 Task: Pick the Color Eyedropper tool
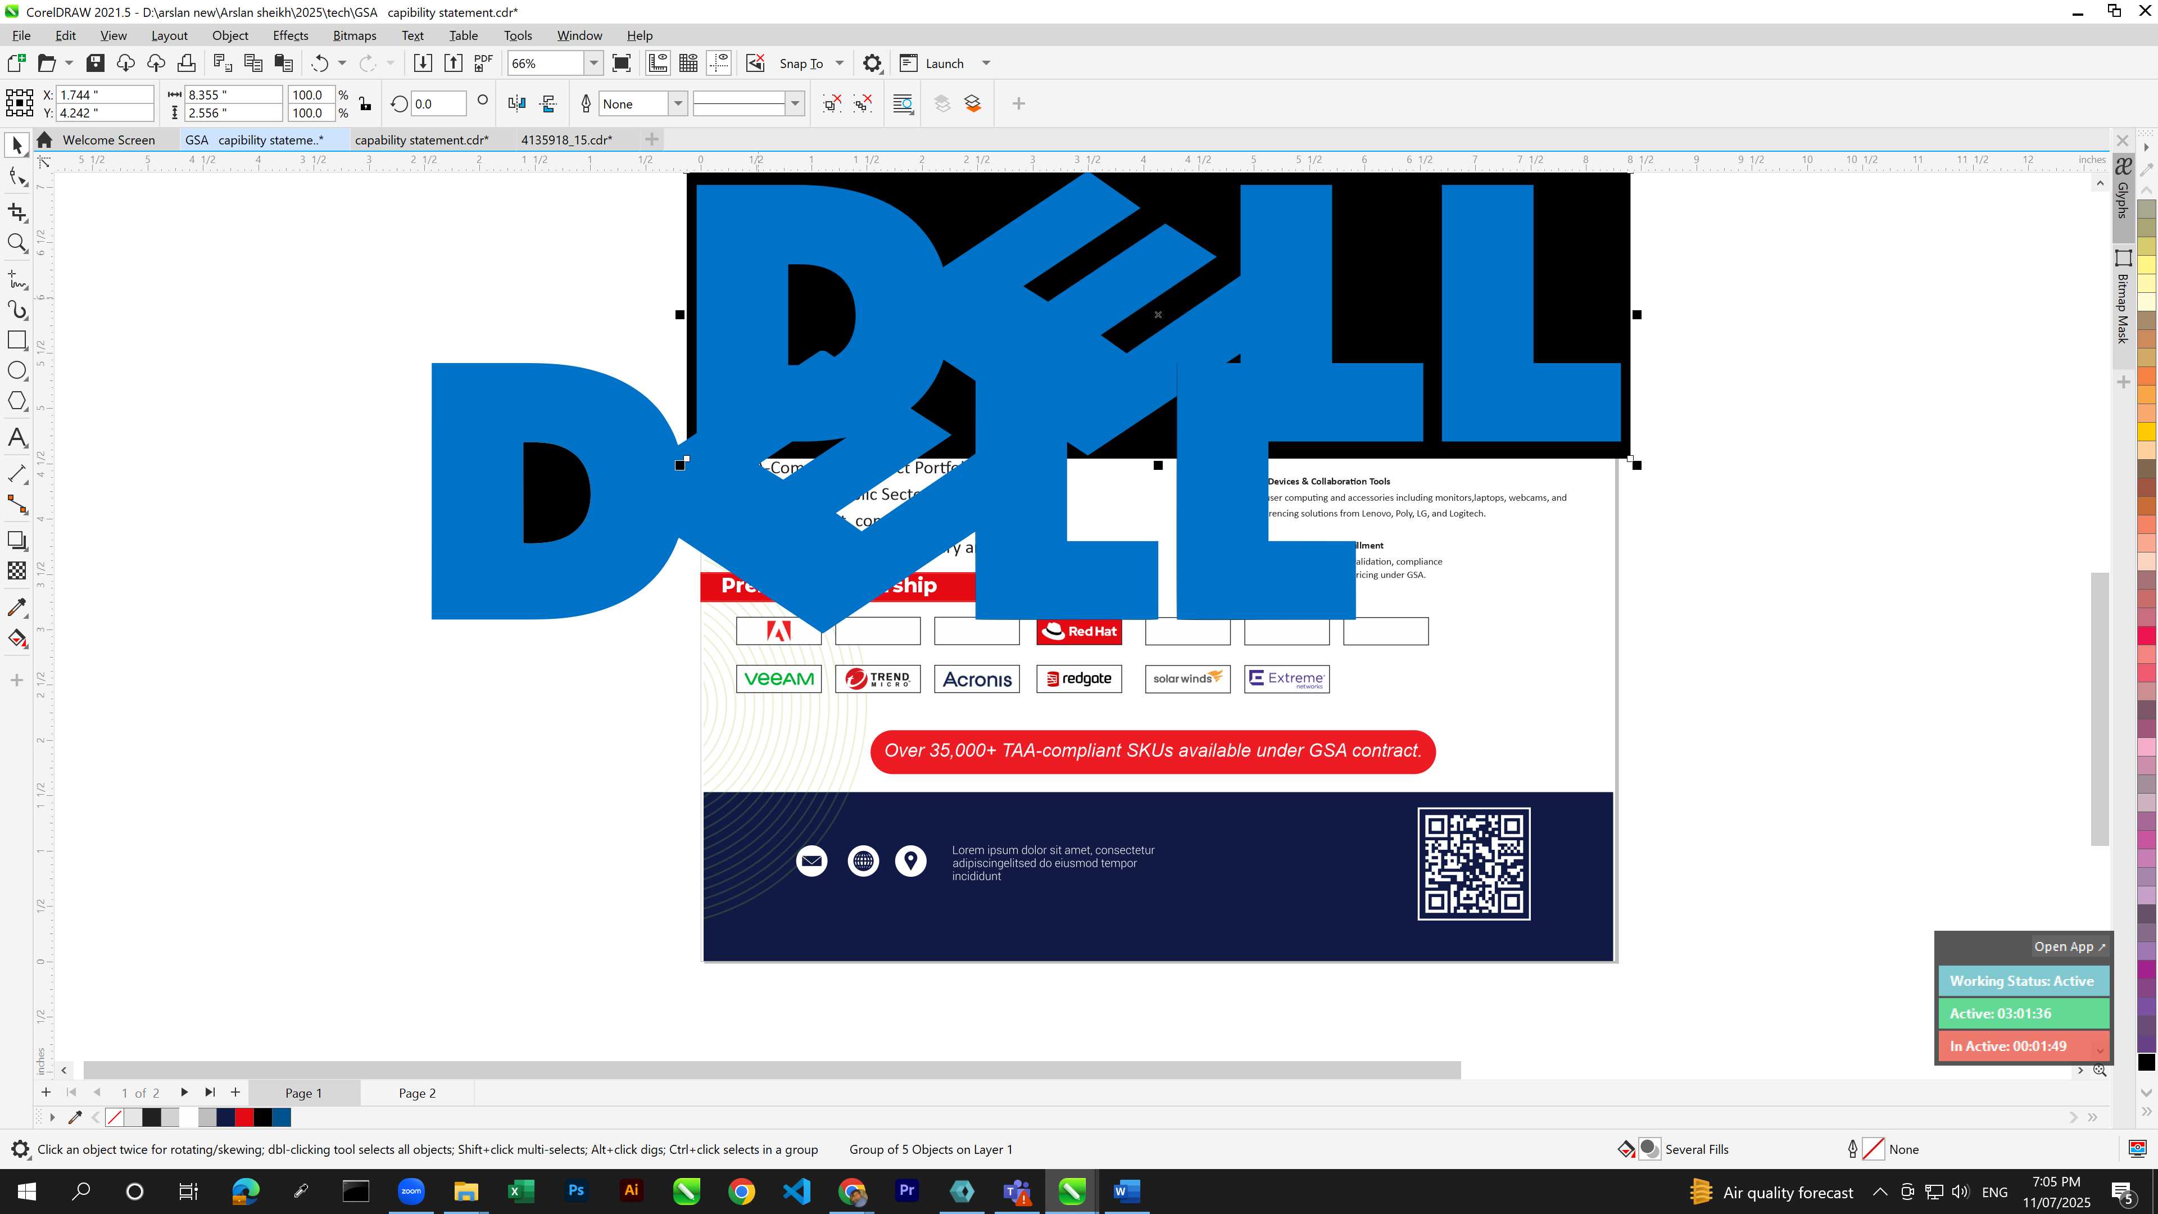[17, 608]
